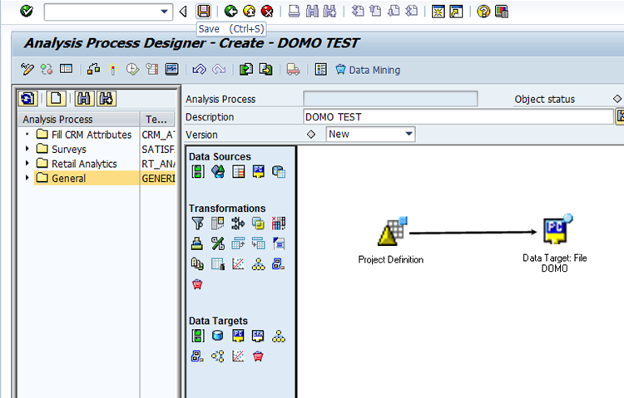This screenshot has height=398, width=624.
Task: Click the green Enter checkmark icon
Action: [27, 11]
